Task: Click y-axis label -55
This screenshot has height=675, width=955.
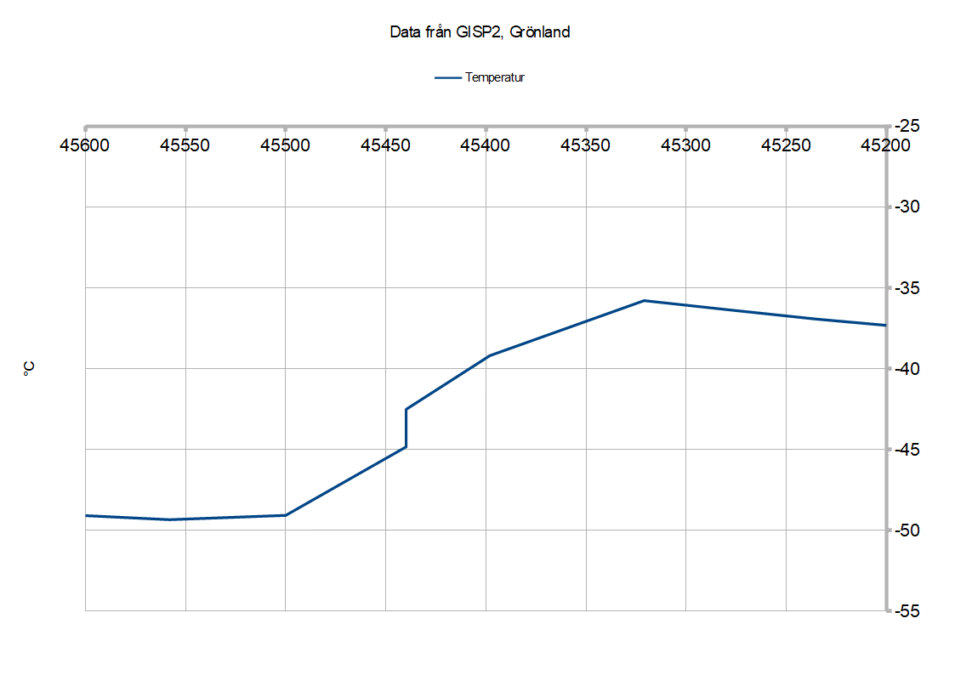Action: tap(907, 611)
